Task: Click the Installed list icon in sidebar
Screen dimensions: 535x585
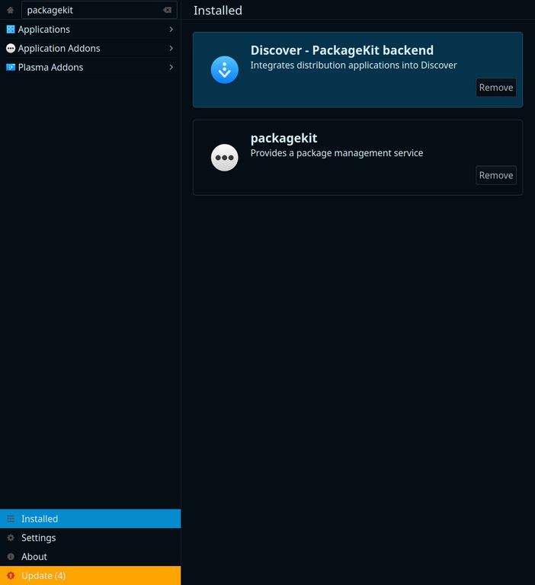Action: 11,519
